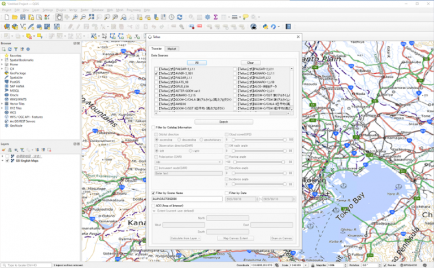
Task: Click the scene name input field
Action: point(187,199)
